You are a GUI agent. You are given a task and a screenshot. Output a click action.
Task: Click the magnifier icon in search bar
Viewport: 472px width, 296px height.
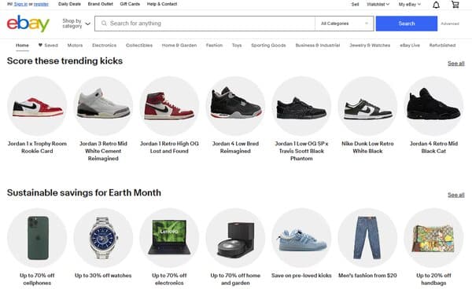(104, 24)
